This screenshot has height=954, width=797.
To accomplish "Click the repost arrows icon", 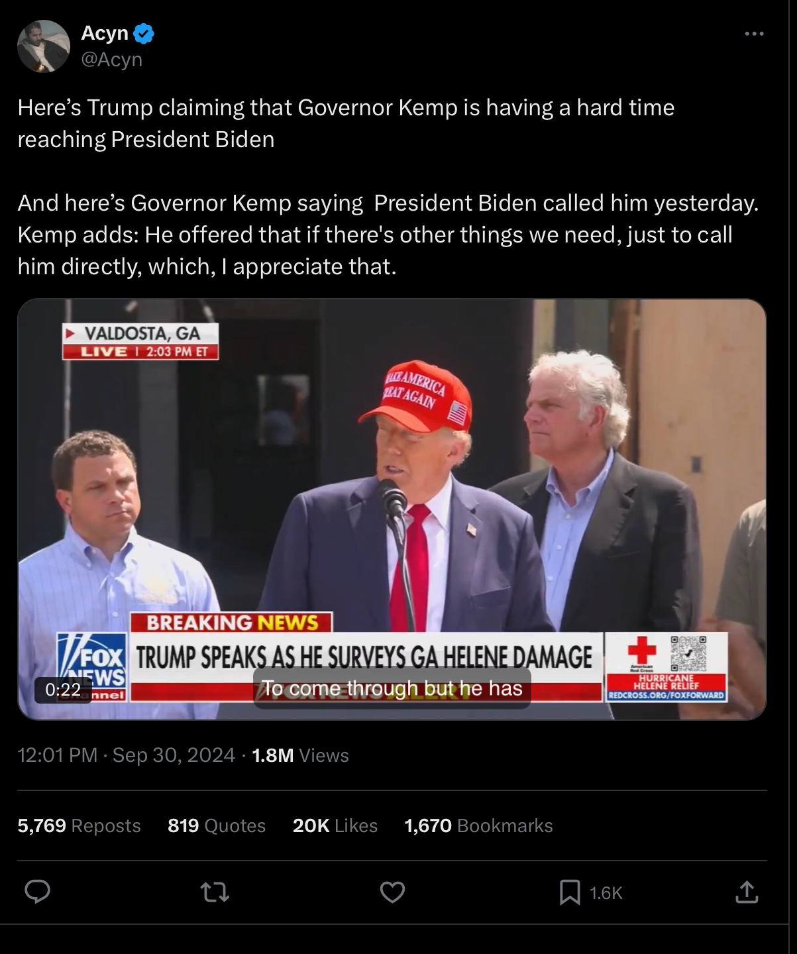I will [215, 892].
